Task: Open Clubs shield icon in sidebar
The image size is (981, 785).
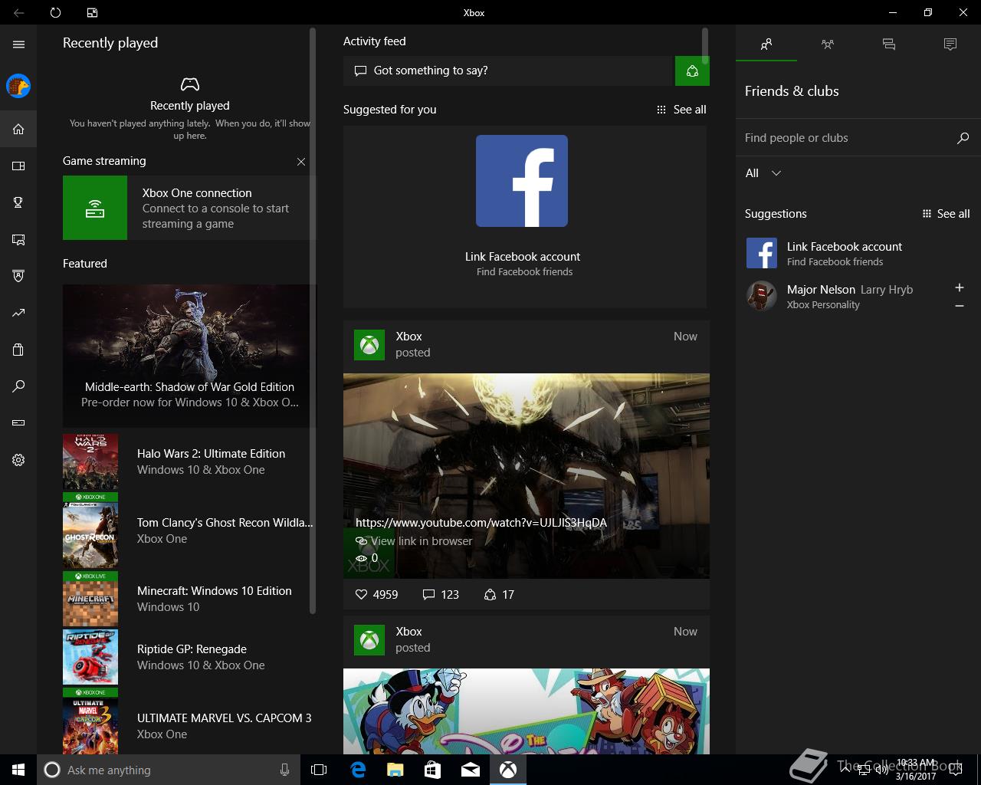Action: pos(18,276)
